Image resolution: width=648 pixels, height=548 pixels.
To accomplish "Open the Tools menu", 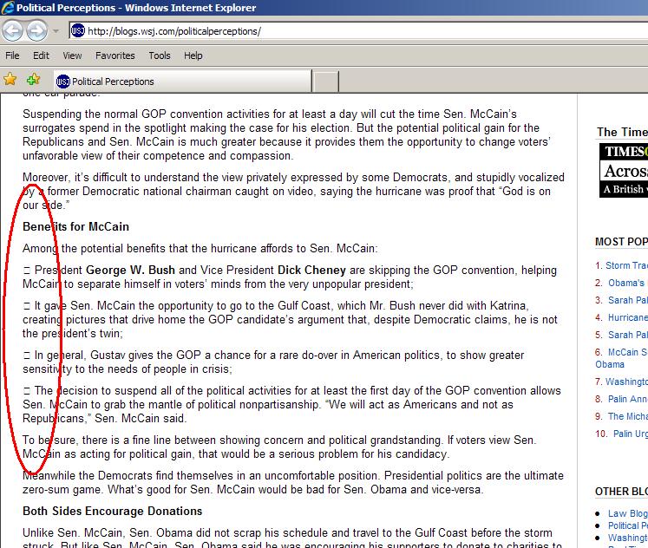I will click(160, 55).
